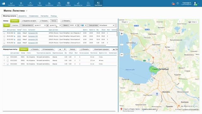
Task: Click the map zoom slider handle
Action: click(122, 45)
